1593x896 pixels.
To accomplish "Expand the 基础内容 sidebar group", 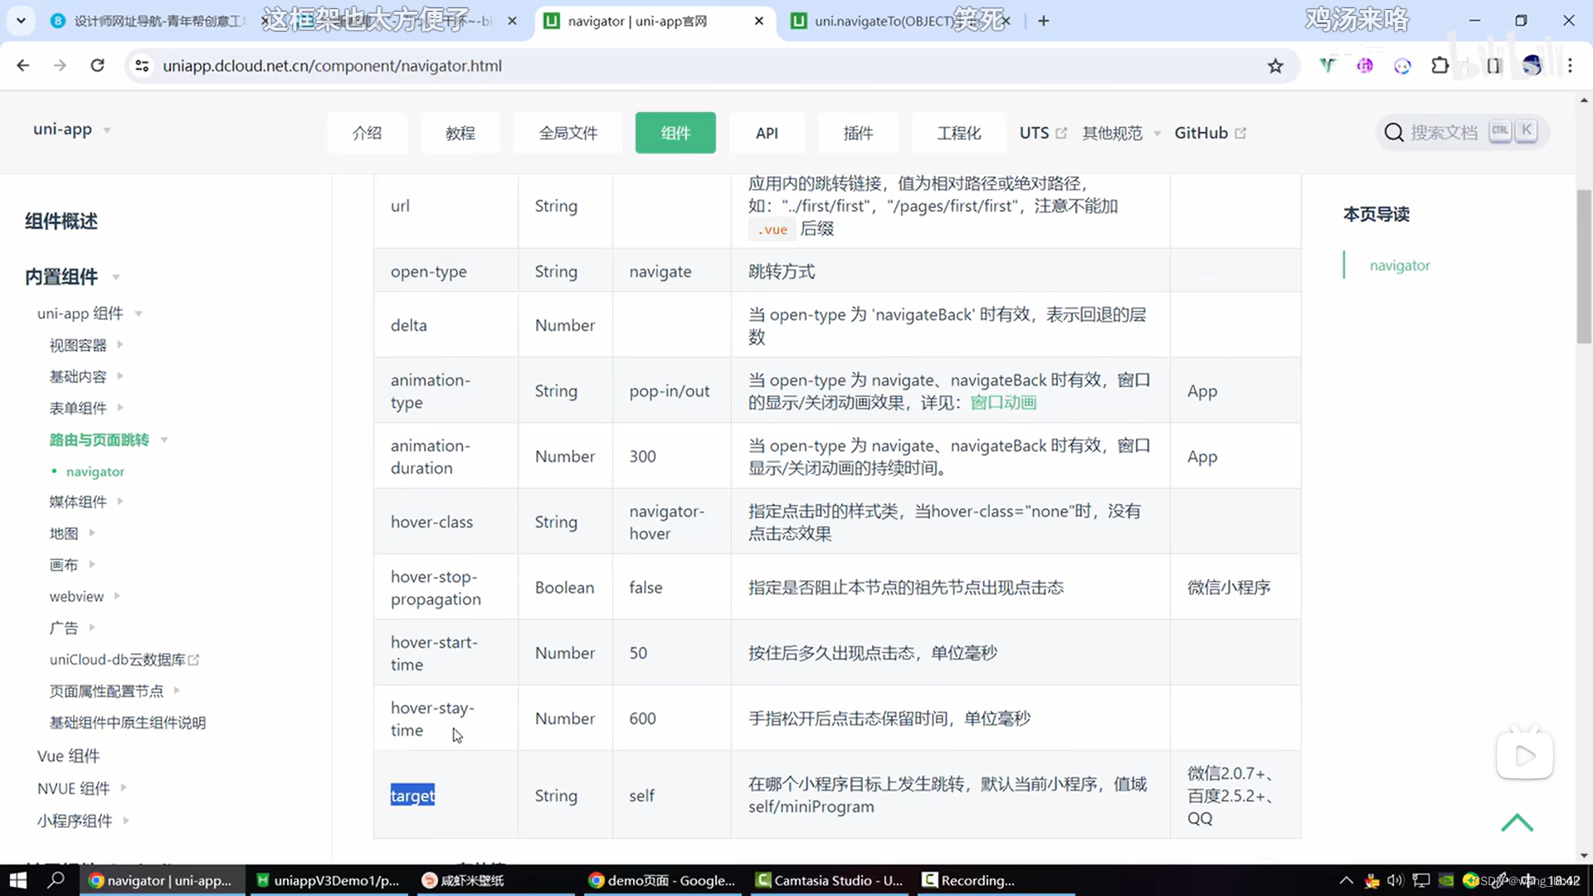I will coord(86,376).
